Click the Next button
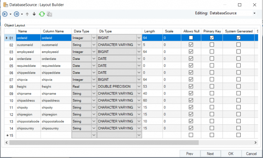Image resolution: width=263 pixels, height=158 pixels. click(210, 153)
